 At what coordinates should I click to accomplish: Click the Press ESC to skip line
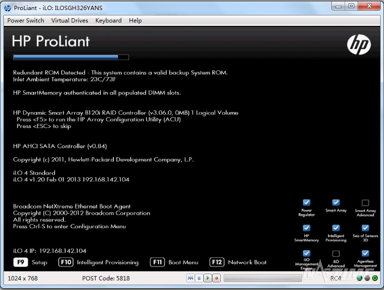coord(44,126)
